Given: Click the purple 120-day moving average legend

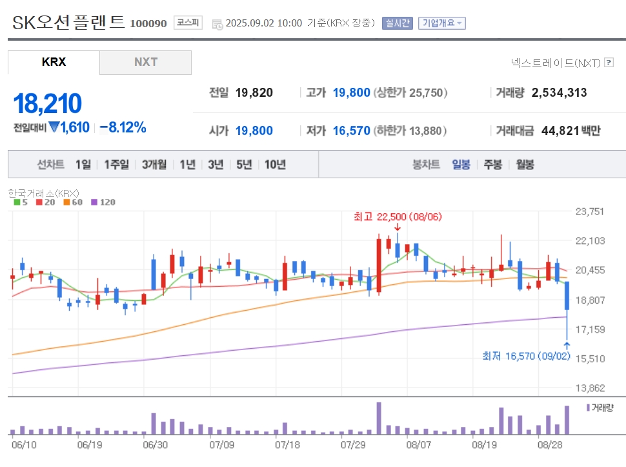Looking at the screenshot, I should (x=103, y=202).
